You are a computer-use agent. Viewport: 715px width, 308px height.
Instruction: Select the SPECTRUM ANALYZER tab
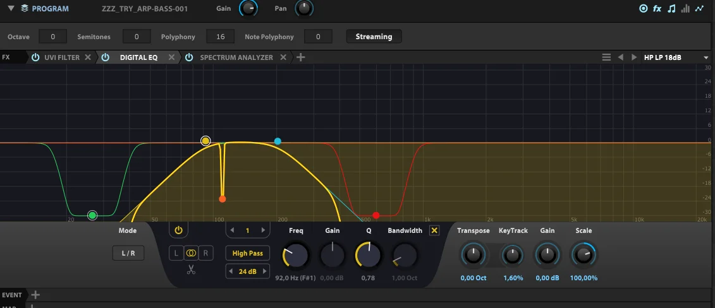coord(236,57)
